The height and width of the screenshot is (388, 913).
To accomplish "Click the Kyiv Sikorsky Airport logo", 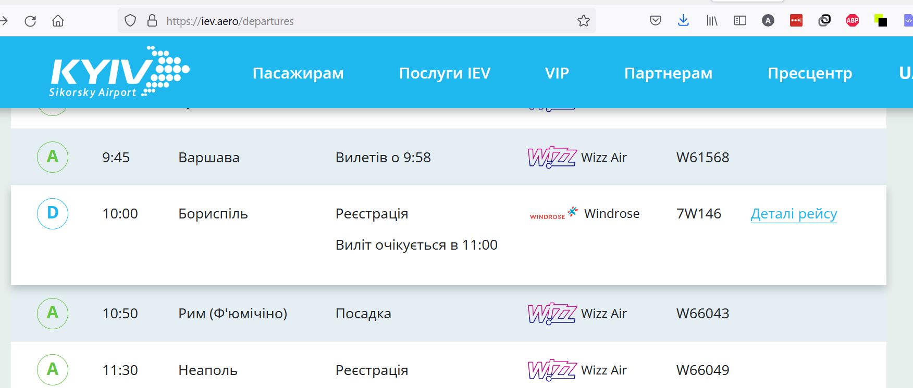I will [119, 72].
